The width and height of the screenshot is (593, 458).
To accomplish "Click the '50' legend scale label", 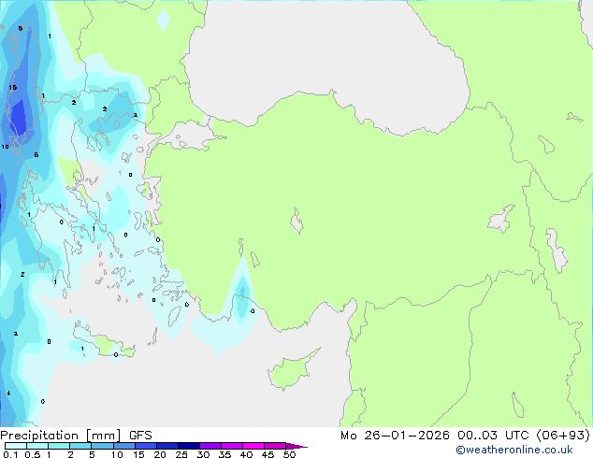I will (x=289, y=454).
